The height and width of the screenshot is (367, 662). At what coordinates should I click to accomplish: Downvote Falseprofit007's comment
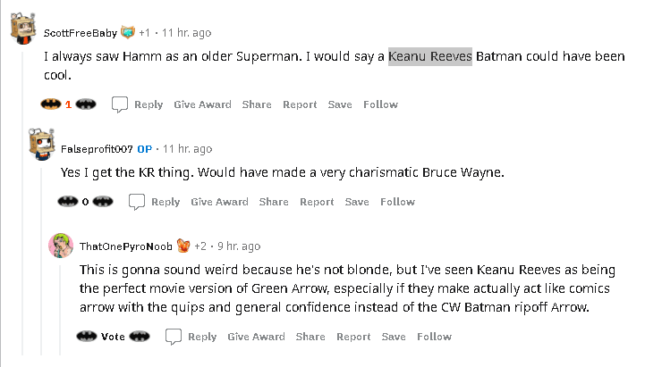[103, 202]
